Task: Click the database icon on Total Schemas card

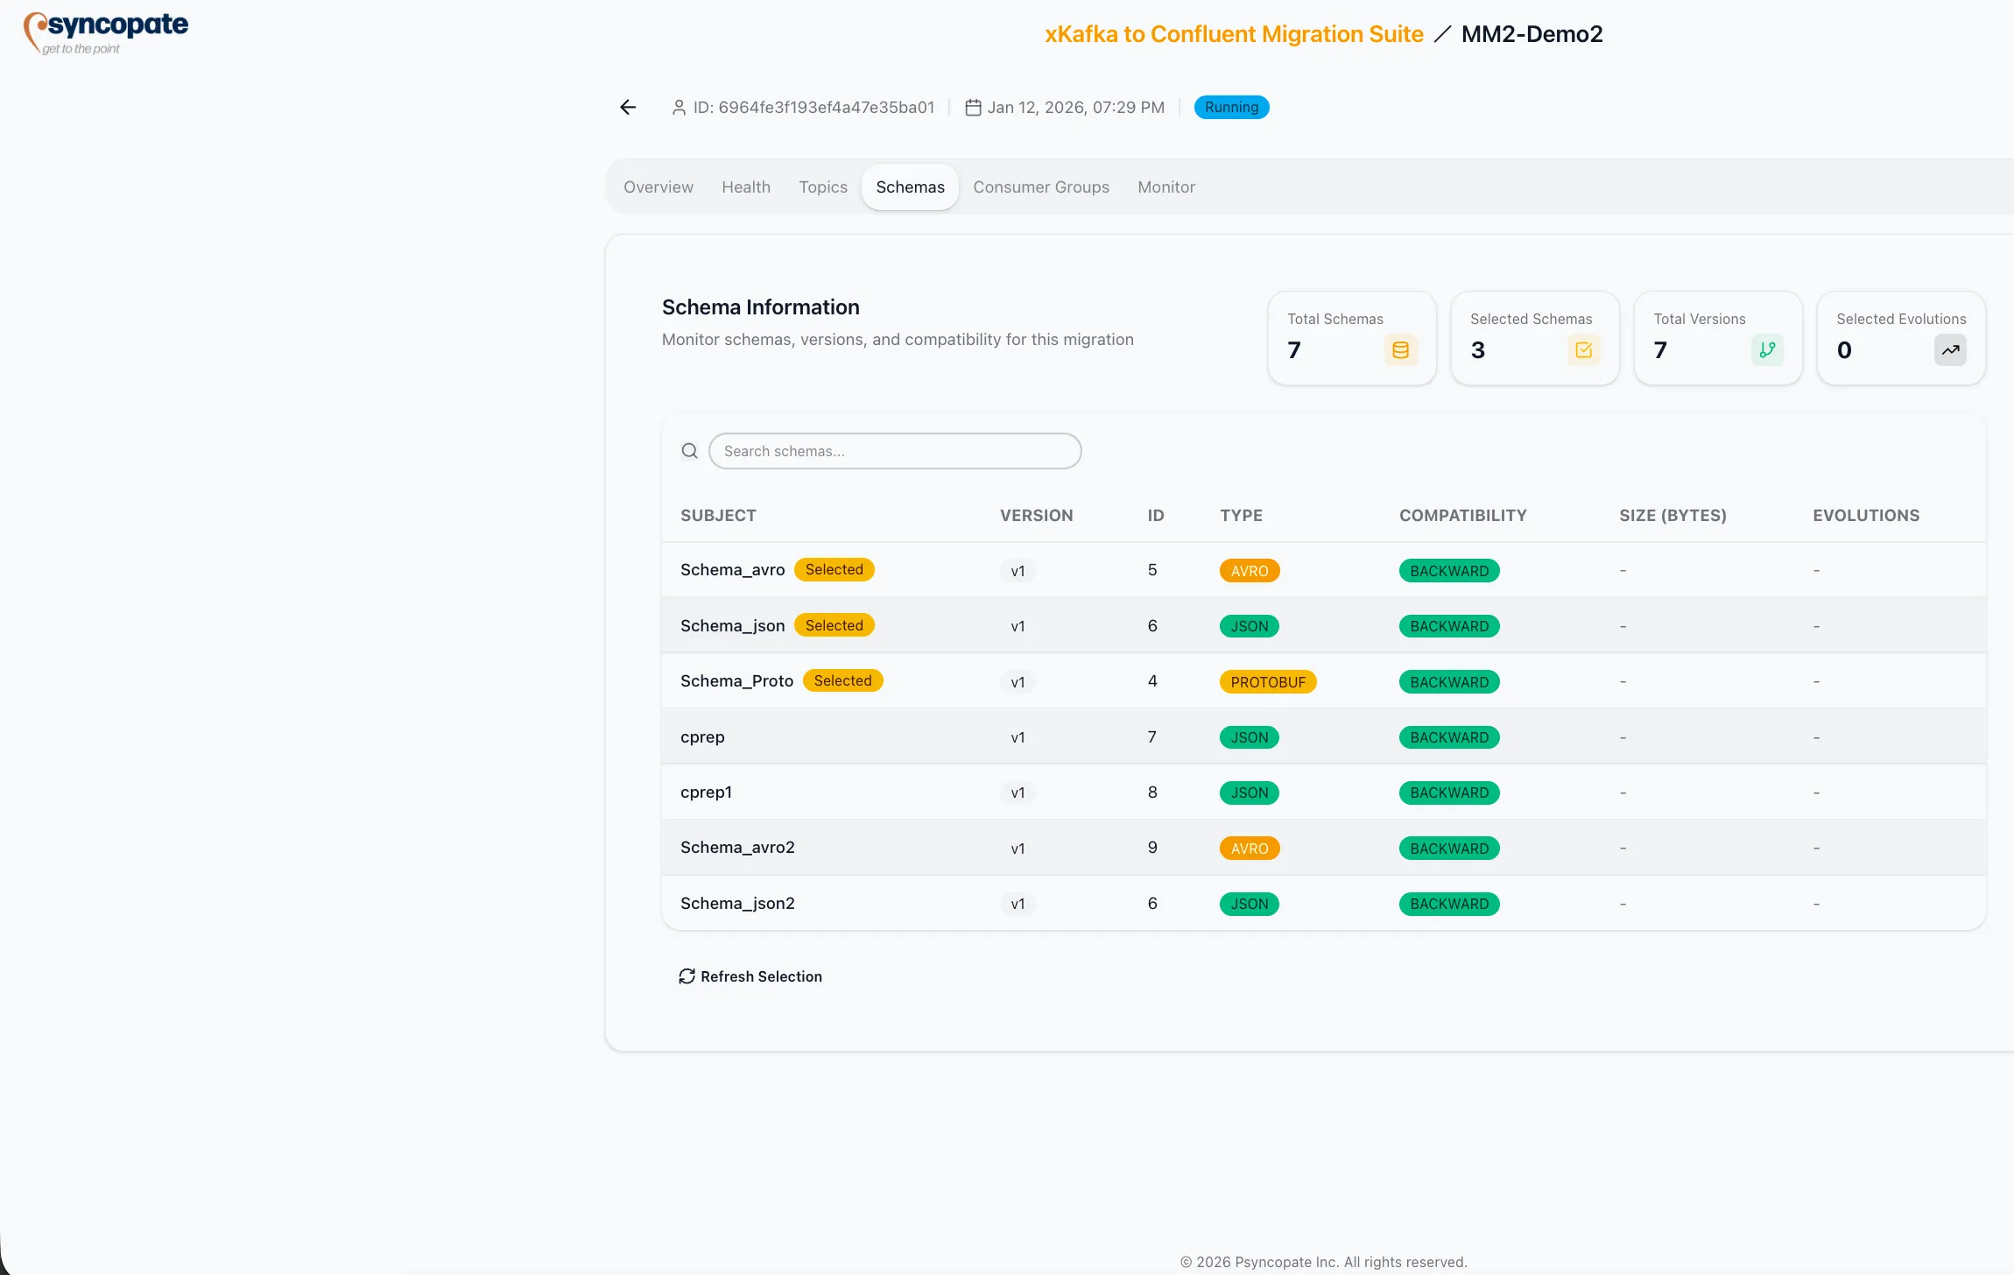Action: tap(1399, 349)
